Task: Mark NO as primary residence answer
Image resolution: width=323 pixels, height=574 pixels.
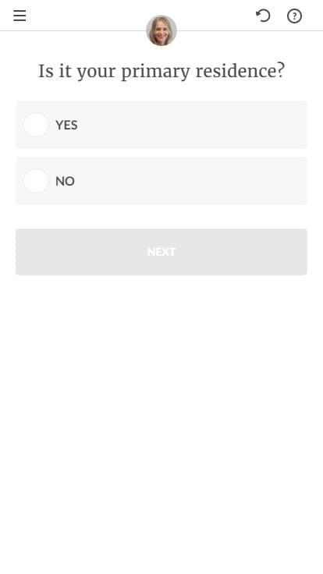Action: (x=36, y=181)
